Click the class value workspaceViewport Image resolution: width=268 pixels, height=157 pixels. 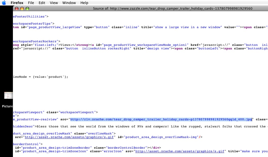pyautogui.click(x=77, y=112)
